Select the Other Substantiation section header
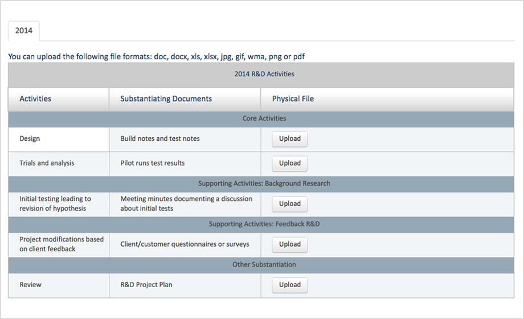Image resolution: width=524 pixels, height=319 pixels. tap(264, 264)
